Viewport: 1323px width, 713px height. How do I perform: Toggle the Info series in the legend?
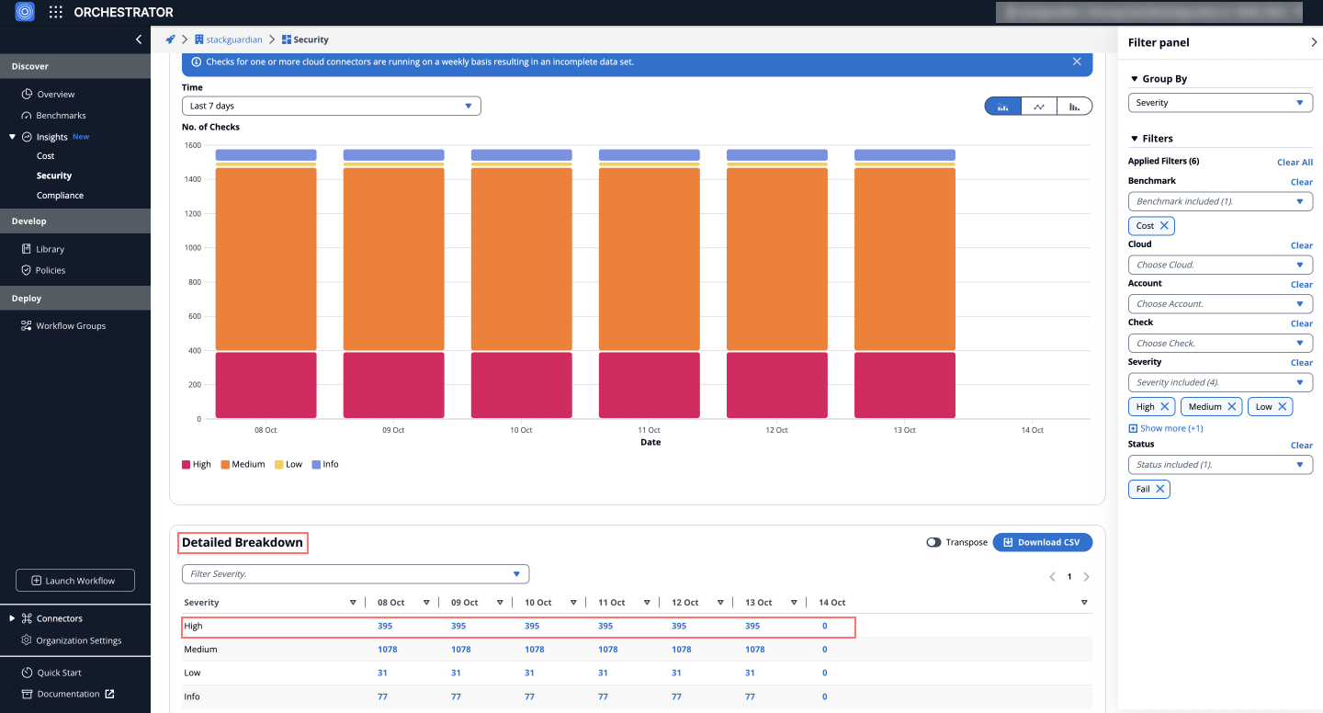click(x=325, y=465)
